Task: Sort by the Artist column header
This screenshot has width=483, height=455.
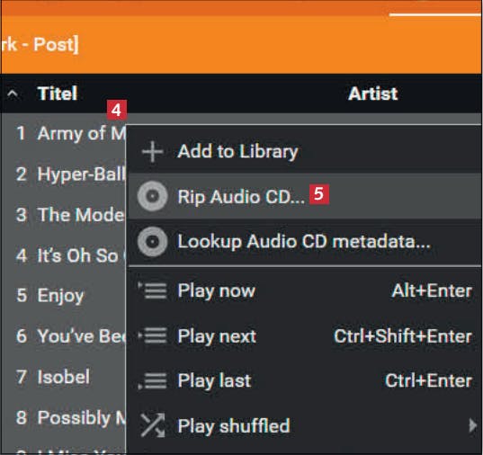Action: pos(373,94)
